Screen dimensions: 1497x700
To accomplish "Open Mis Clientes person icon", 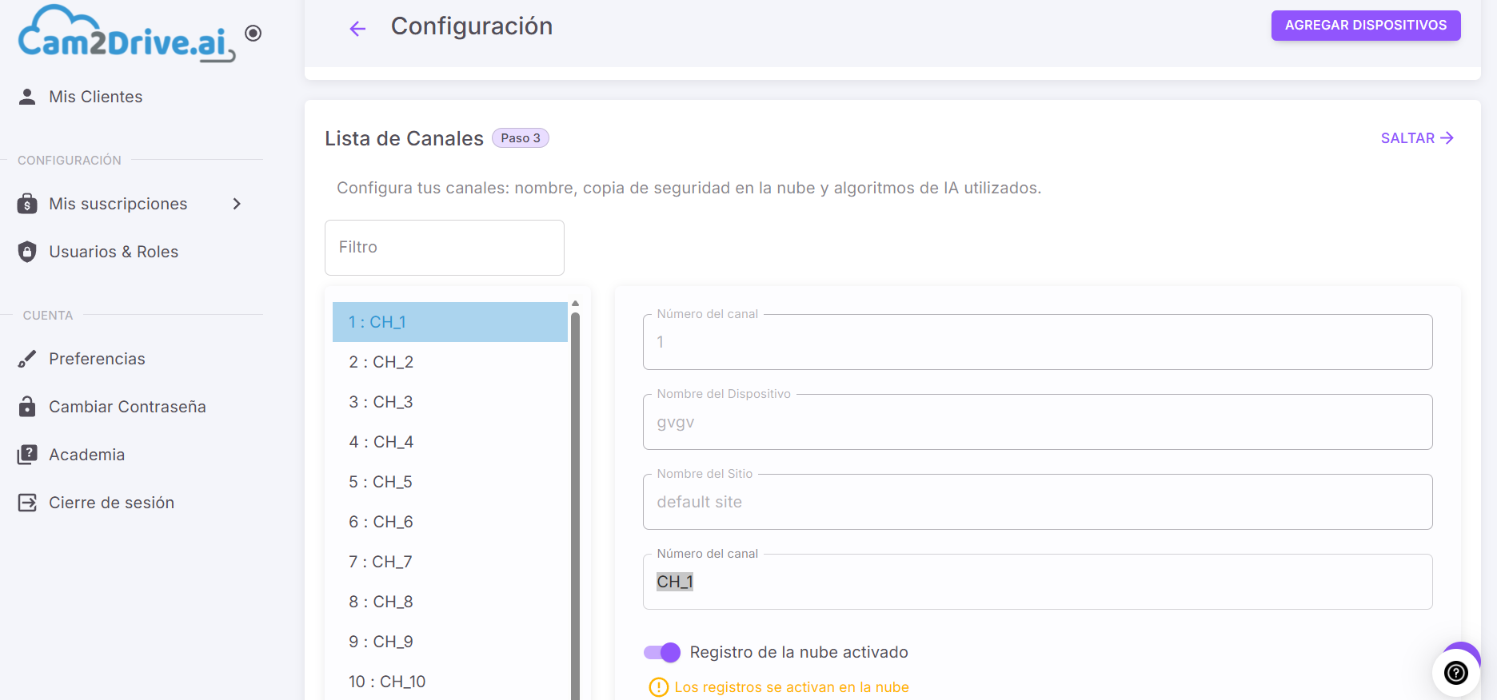I will click(27, 97).
